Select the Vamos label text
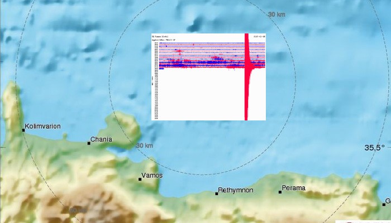The width and height of the screenshot is (391, 223). 152,176
